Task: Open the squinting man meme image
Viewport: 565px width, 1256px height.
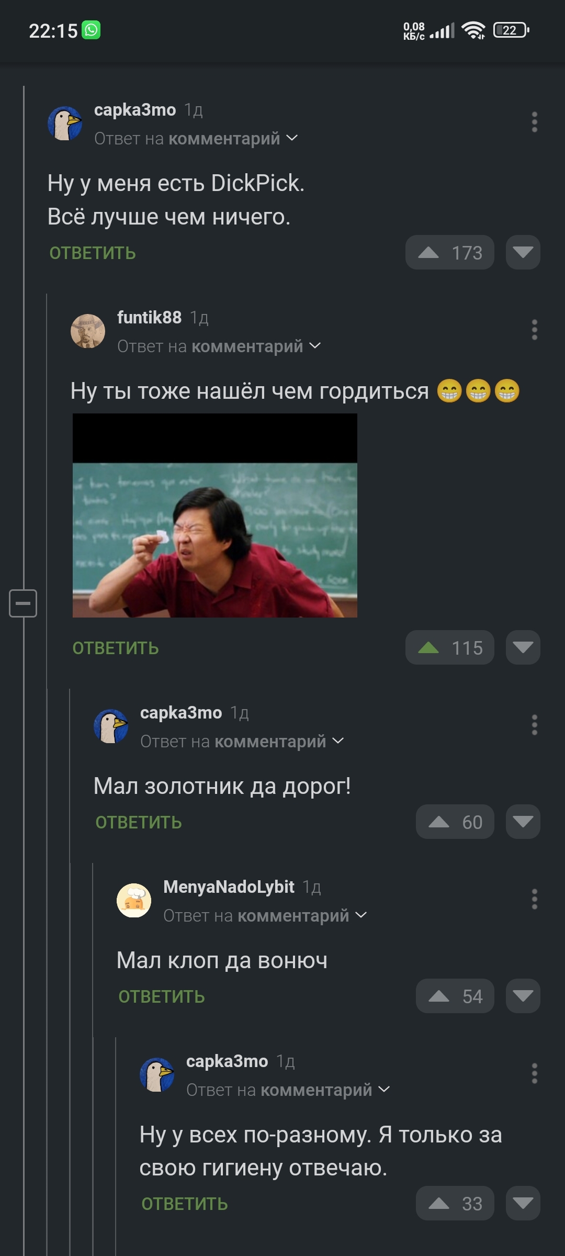Action: (215, 515)
